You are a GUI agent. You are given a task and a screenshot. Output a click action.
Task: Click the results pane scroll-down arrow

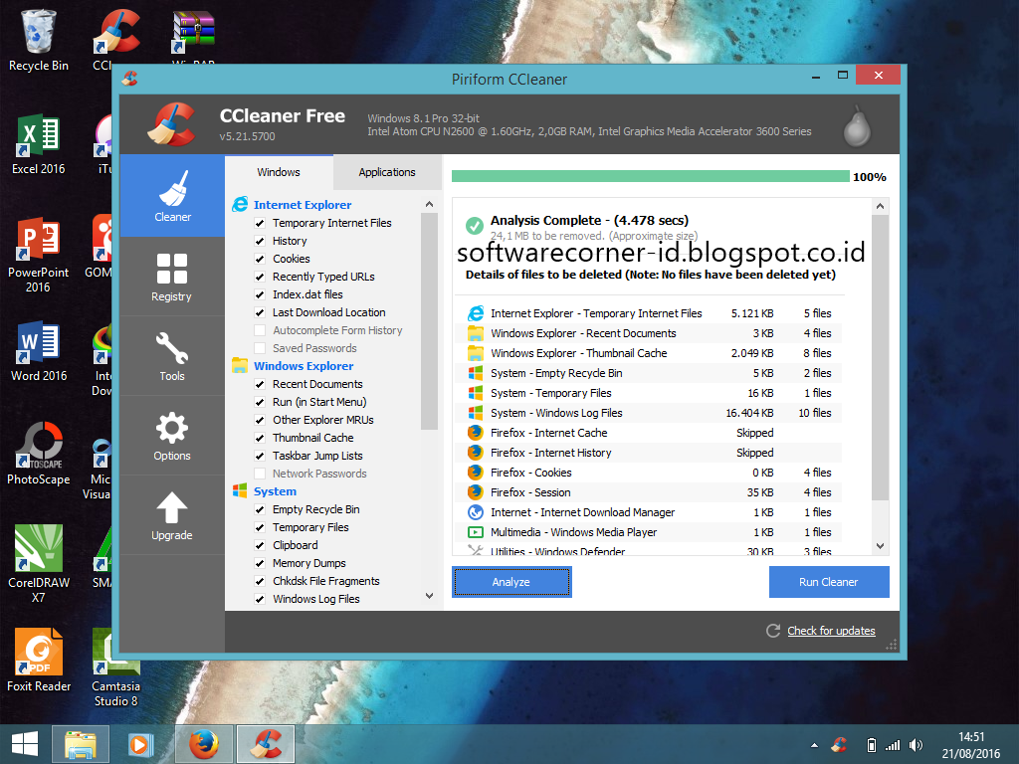880,546
